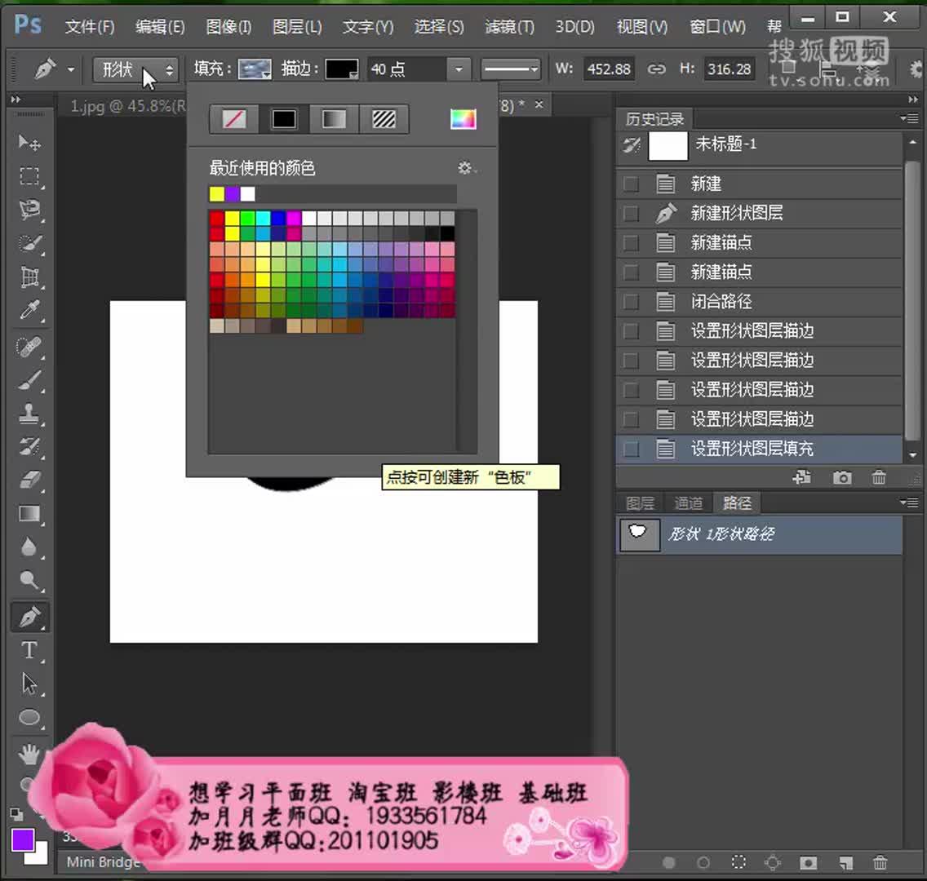Delete history state with the trash button
This screenshot has height=881, width=927.
[879, 478]
